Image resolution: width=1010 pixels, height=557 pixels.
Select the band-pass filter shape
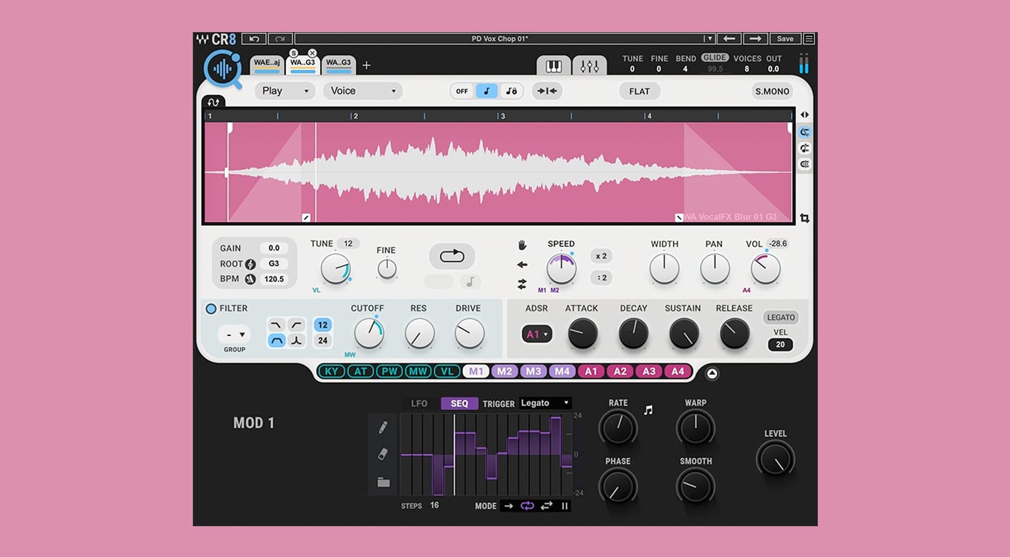(x=277, y=341)
